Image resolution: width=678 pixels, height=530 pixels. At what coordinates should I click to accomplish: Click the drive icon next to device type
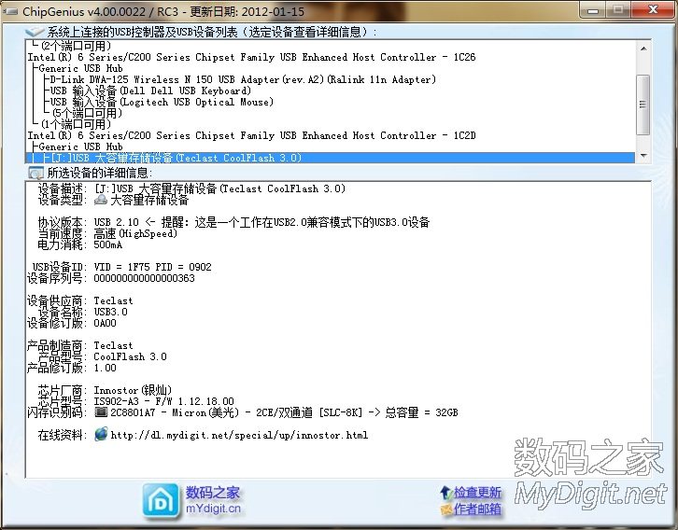[101, 200]
